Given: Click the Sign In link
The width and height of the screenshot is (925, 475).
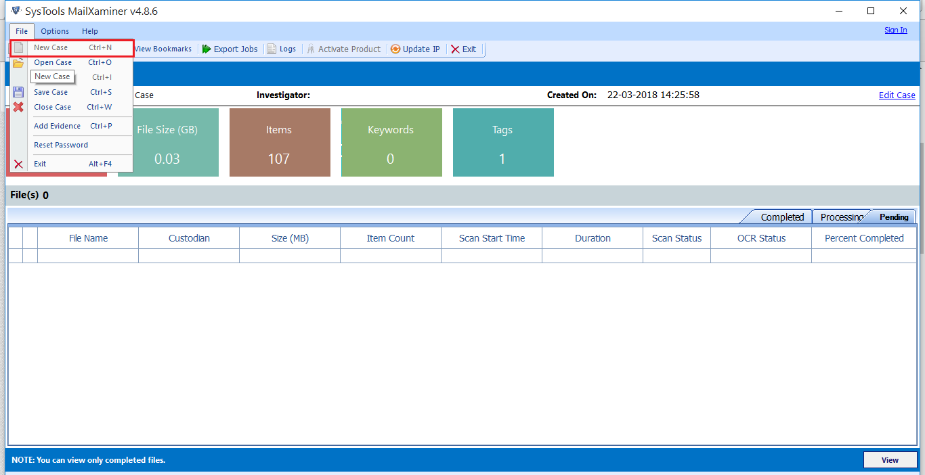Looking at the screenshot, I should pos(895,30).
